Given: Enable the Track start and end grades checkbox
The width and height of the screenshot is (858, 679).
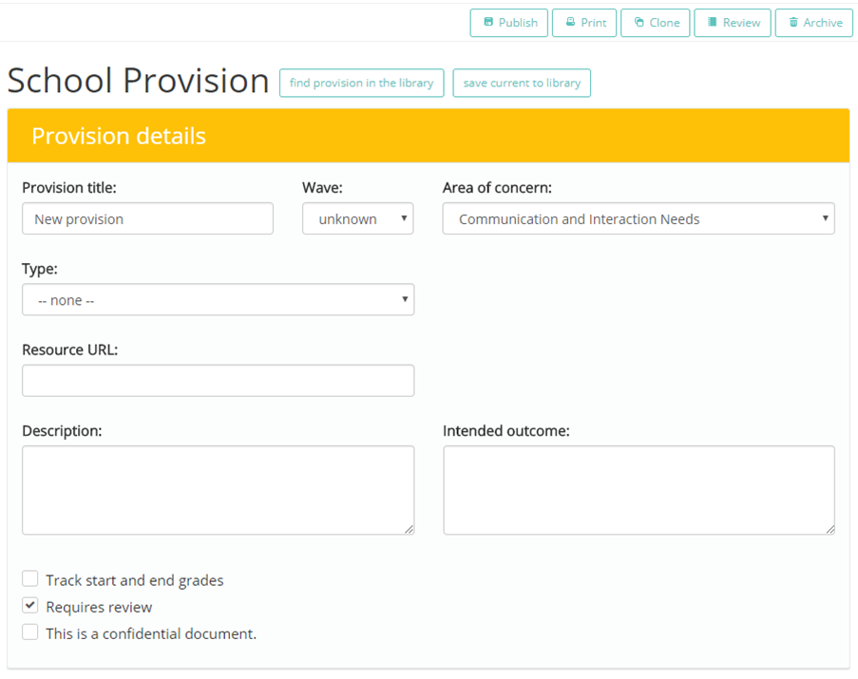Looking at the screenshot, I should (29, 578).
